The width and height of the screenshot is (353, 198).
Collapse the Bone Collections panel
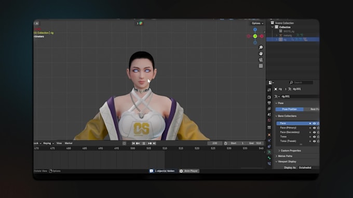[276, 116]
